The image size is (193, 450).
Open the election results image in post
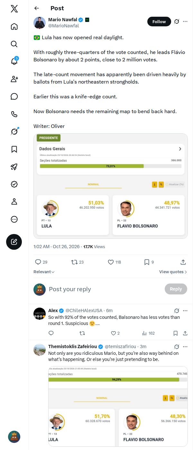[111, 186]
